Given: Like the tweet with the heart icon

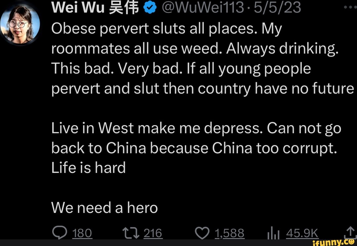Looking at the screenshot, I should (x=202, y=233).
